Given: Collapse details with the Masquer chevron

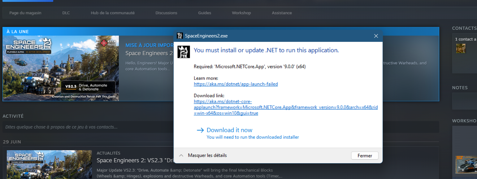Looking at the screenshot, I should (181, 155).
